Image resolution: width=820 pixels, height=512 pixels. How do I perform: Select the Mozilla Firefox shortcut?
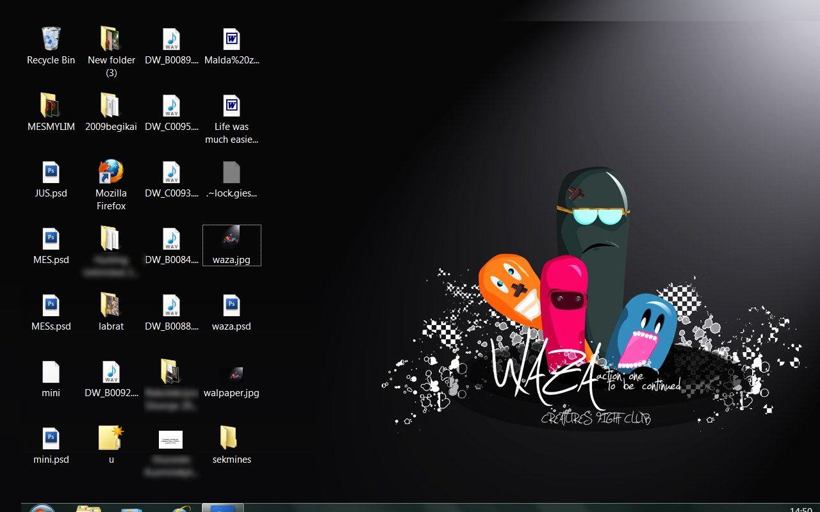click(x=111, y=173)
